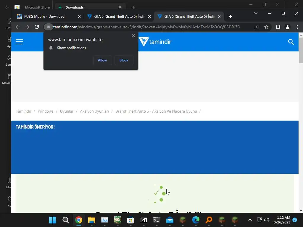Open clock and date panel

tap(282, 220)
